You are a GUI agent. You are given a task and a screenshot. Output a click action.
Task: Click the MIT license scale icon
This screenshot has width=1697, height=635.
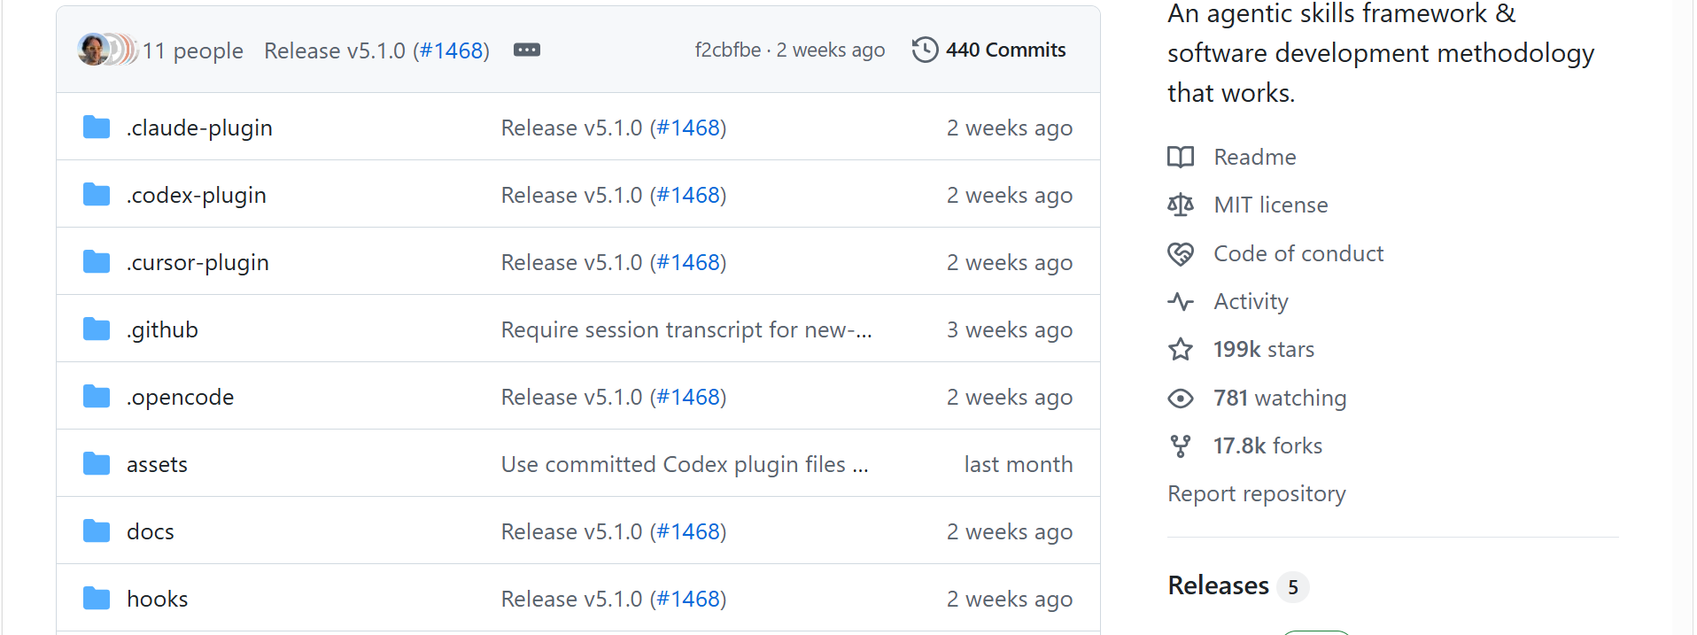pyautogui.click(x=1181, y=205)
